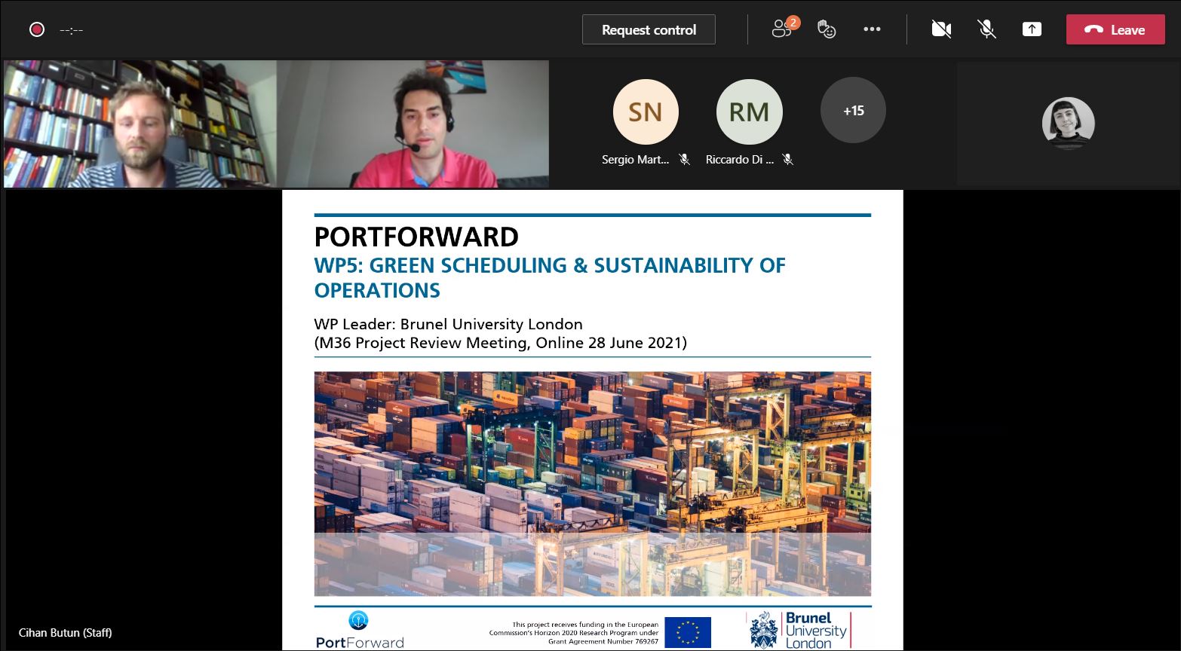Click the container port photo on slide

pyautogui.click(x=593, y=484)
